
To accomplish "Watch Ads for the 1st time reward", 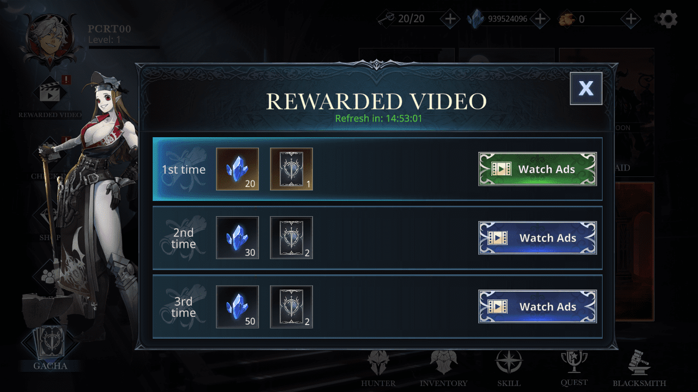I will pos(537,169).
